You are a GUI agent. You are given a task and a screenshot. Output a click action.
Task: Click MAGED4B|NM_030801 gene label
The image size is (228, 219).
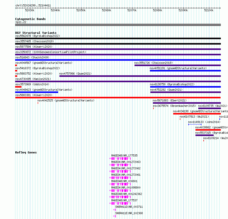(124, 181)
